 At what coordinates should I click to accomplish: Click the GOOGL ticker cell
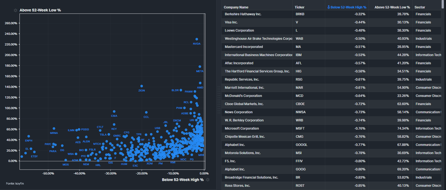tap(302, 145)
